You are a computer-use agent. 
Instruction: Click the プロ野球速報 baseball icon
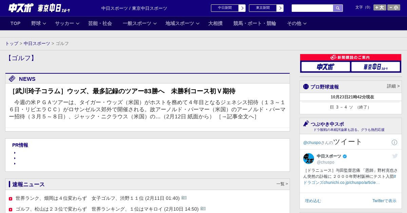(x=306, y=87)
